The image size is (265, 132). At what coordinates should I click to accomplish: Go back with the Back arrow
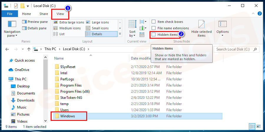(7, 49)
